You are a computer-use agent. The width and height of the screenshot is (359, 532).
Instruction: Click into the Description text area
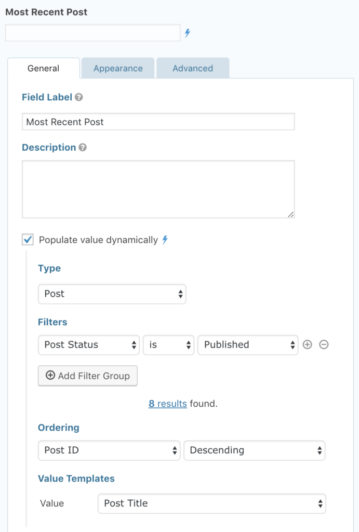point(158,189)
